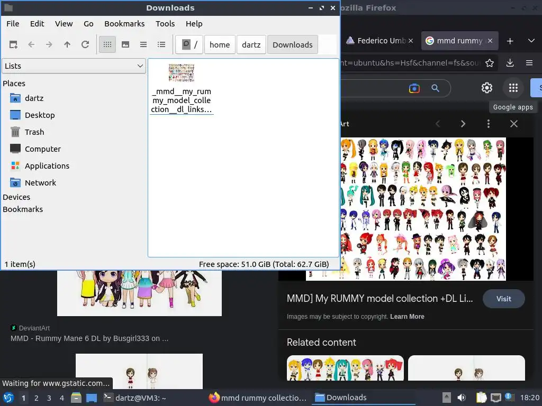Focus the dartz@VM3 terminal taskbar item
This screenshot has height=406, width=542.
(x=135, y=398)
